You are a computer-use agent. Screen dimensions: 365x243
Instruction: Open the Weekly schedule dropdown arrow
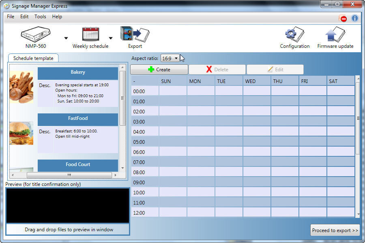point(110,37)
